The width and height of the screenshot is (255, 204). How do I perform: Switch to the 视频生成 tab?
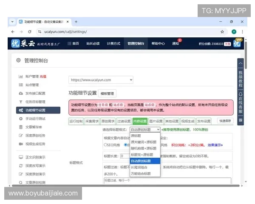[188, 121]
